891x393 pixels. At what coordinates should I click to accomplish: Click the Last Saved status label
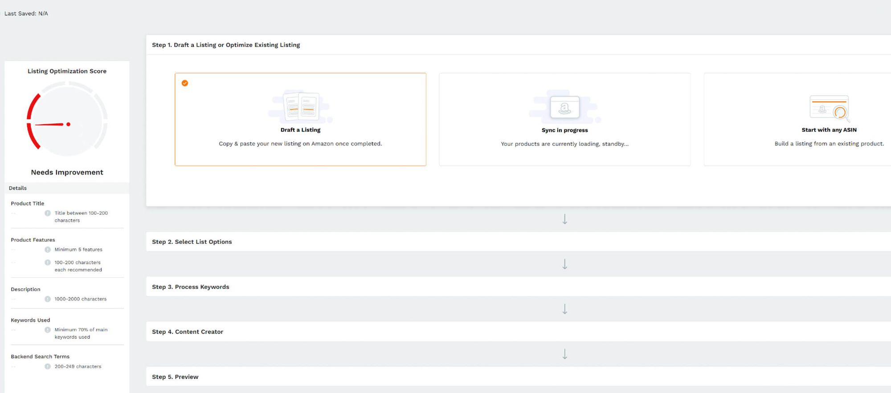(x=26, y=14)
